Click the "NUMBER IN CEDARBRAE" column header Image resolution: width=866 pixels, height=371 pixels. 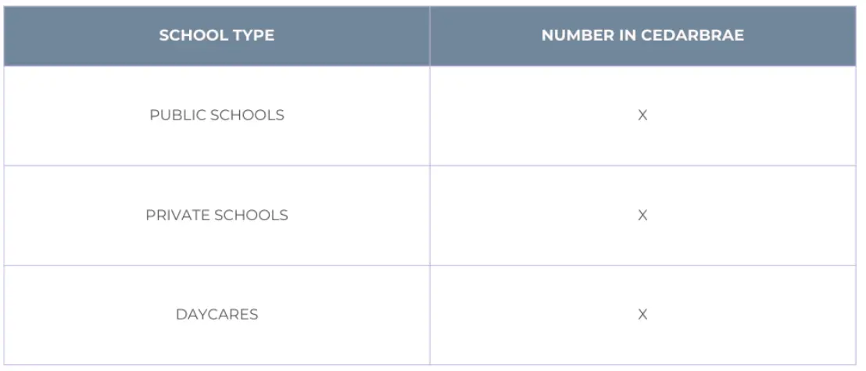pos(642,37)
